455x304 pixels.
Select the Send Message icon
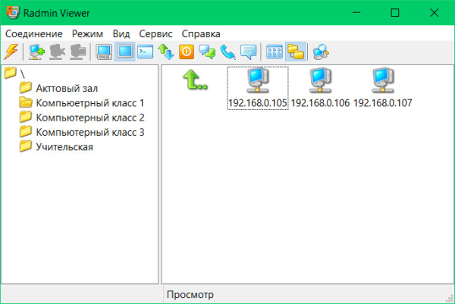tap(248, 52)
